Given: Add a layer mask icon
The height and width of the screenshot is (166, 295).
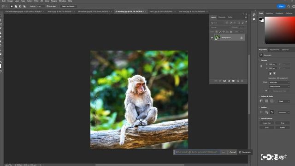Looking at the screenshot, I should pyautogui.click(x=224, y=81).
